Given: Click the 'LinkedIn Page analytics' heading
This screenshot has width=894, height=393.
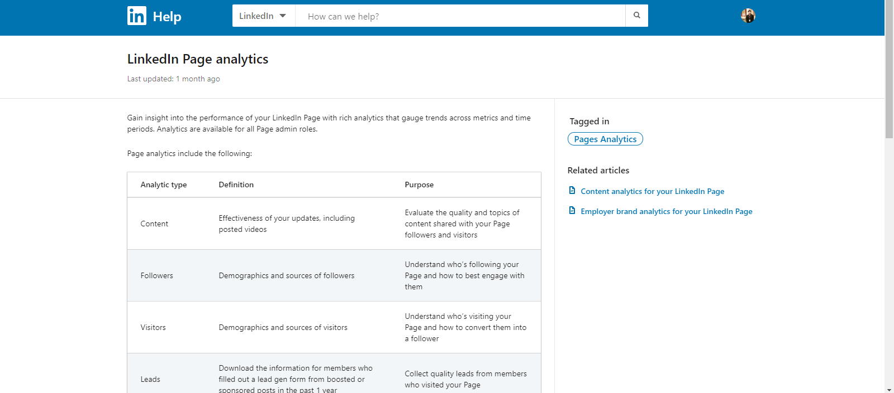Looking at the screenshot, I should pos(198,59).
